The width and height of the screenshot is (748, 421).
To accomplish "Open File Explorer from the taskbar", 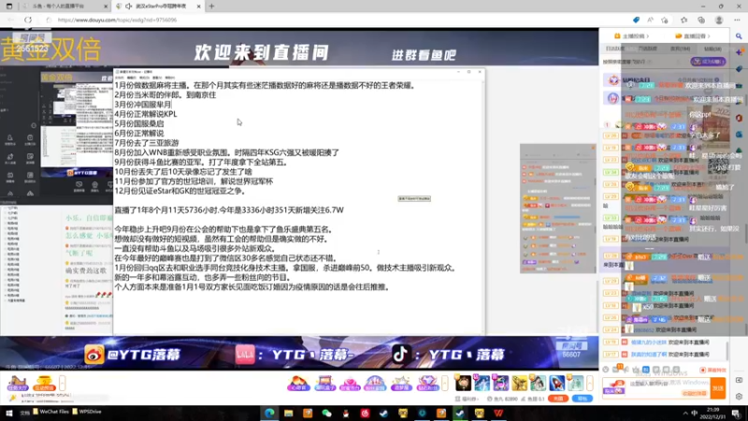I will point(289,413).
